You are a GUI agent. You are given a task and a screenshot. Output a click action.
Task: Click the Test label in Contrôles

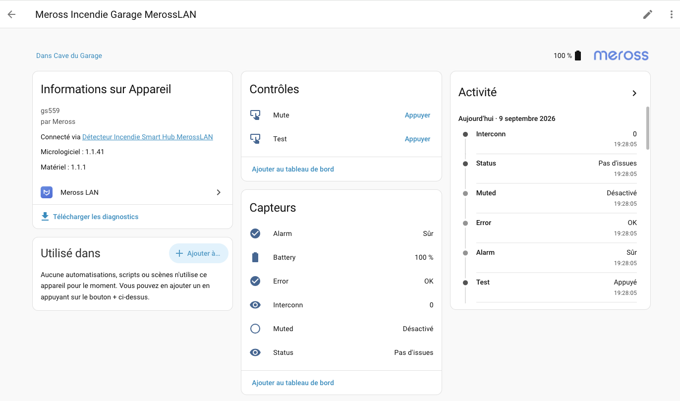click(x=280, y=139)
